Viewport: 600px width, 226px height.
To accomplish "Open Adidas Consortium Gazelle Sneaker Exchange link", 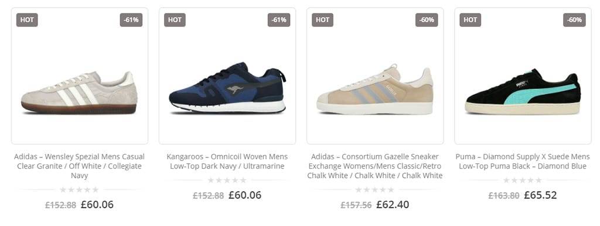I will click(x=375, y=166).
